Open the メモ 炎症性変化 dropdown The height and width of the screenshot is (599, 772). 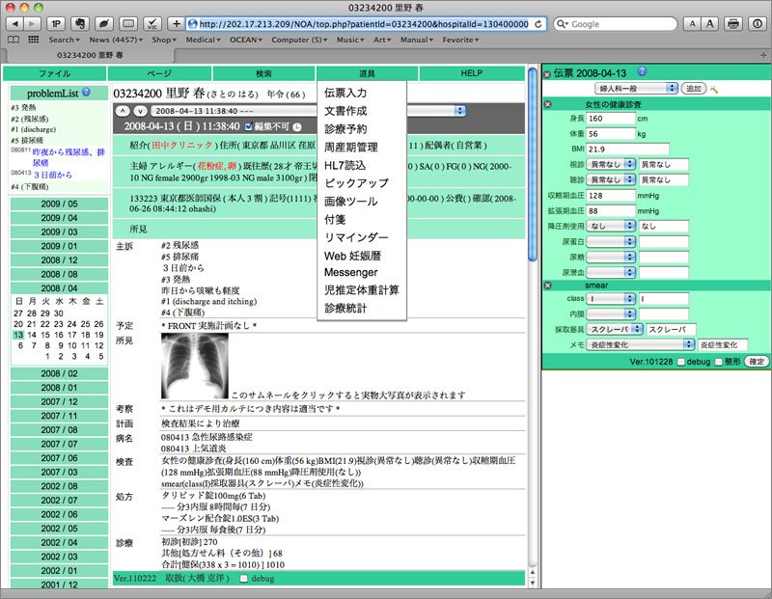(x=641, y=344)
